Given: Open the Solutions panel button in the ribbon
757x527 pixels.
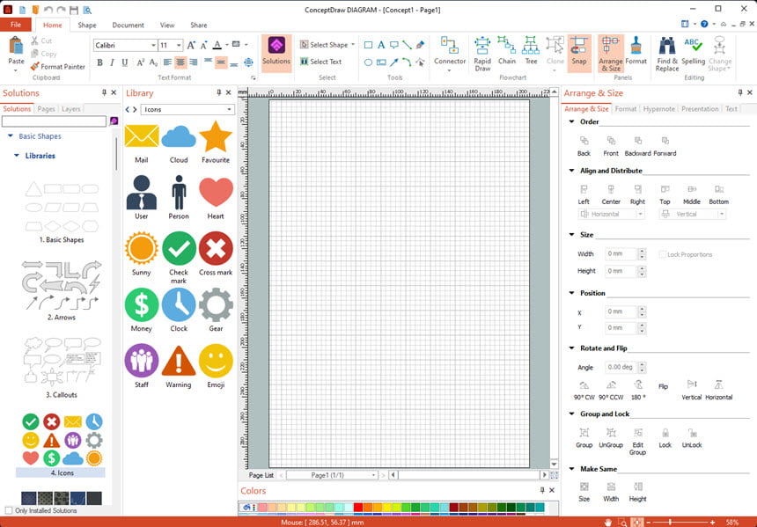Looking at the screenshot, I should pyautogui.click(x=276, y=52).
